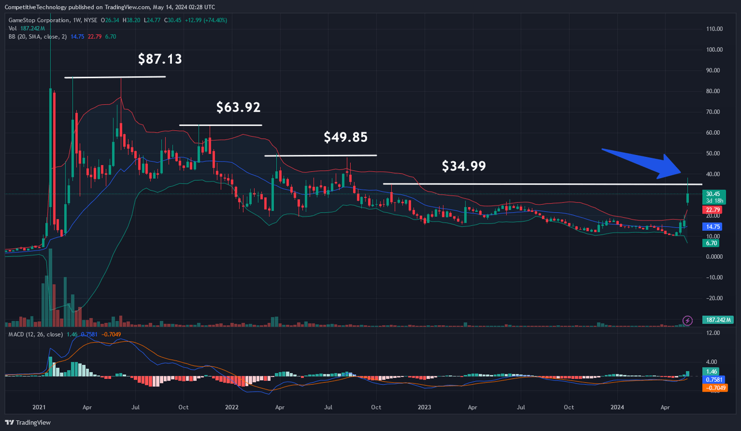Screen dimensions: 741x431
Task: Click the 70.00 price axis label
Action: click(x=713, y=112)
